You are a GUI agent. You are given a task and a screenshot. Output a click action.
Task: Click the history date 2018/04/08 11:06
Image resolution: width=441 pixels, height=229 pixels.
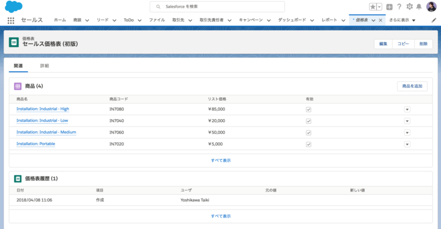coord(34,200)
